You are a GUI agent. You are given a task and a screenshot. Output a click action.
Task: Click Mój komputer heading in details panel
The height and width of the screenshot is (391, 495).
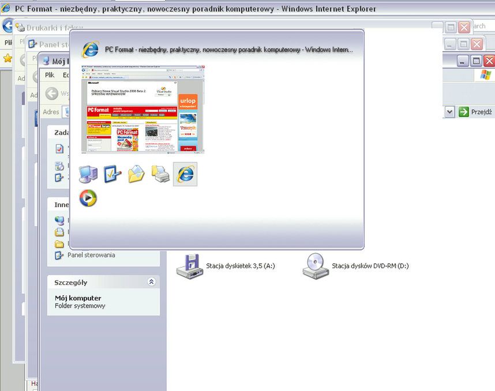pos(78,298)
